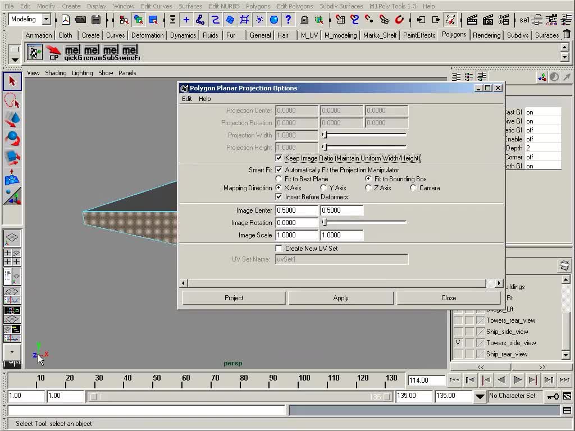575x431 pixels.
Task: Select Y Axis mapping direction
Action: (x=323, y=187)
